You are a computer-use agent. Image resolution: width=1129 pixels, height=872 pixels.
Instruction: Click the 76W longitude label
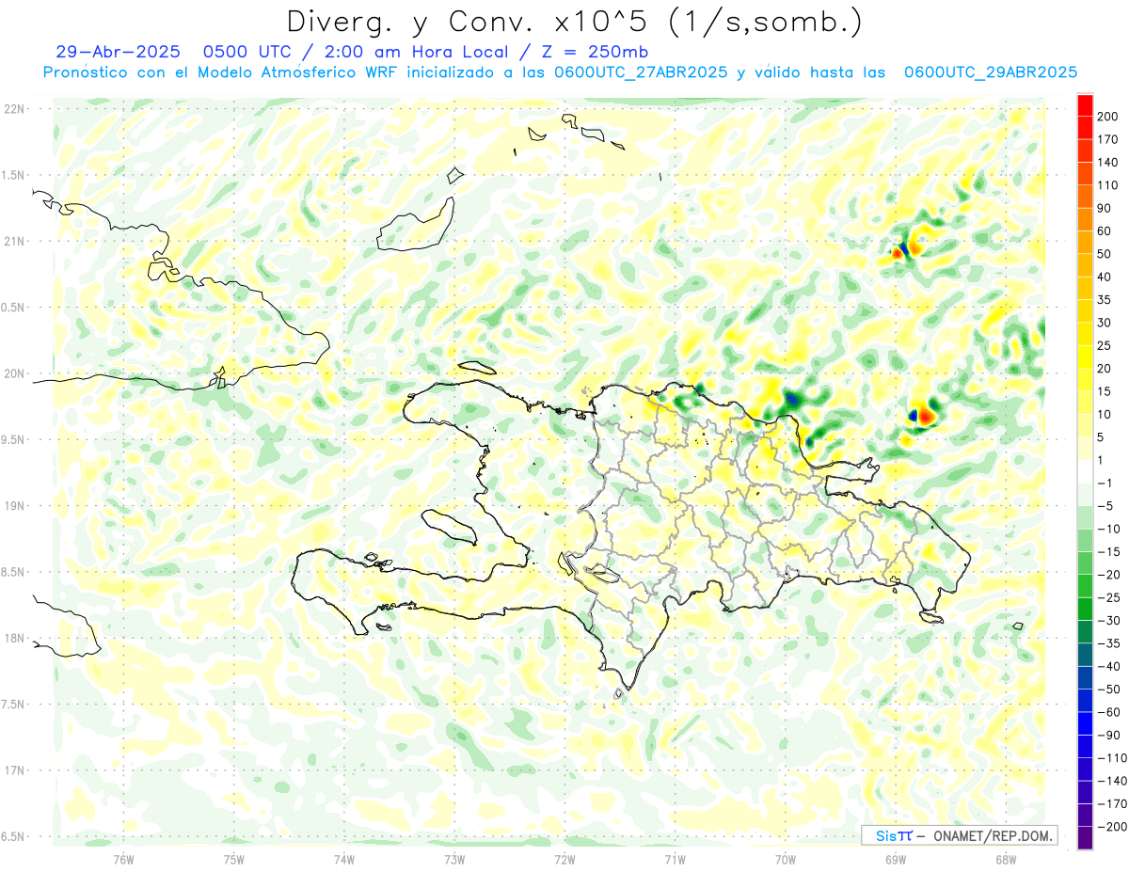(123, 860)
